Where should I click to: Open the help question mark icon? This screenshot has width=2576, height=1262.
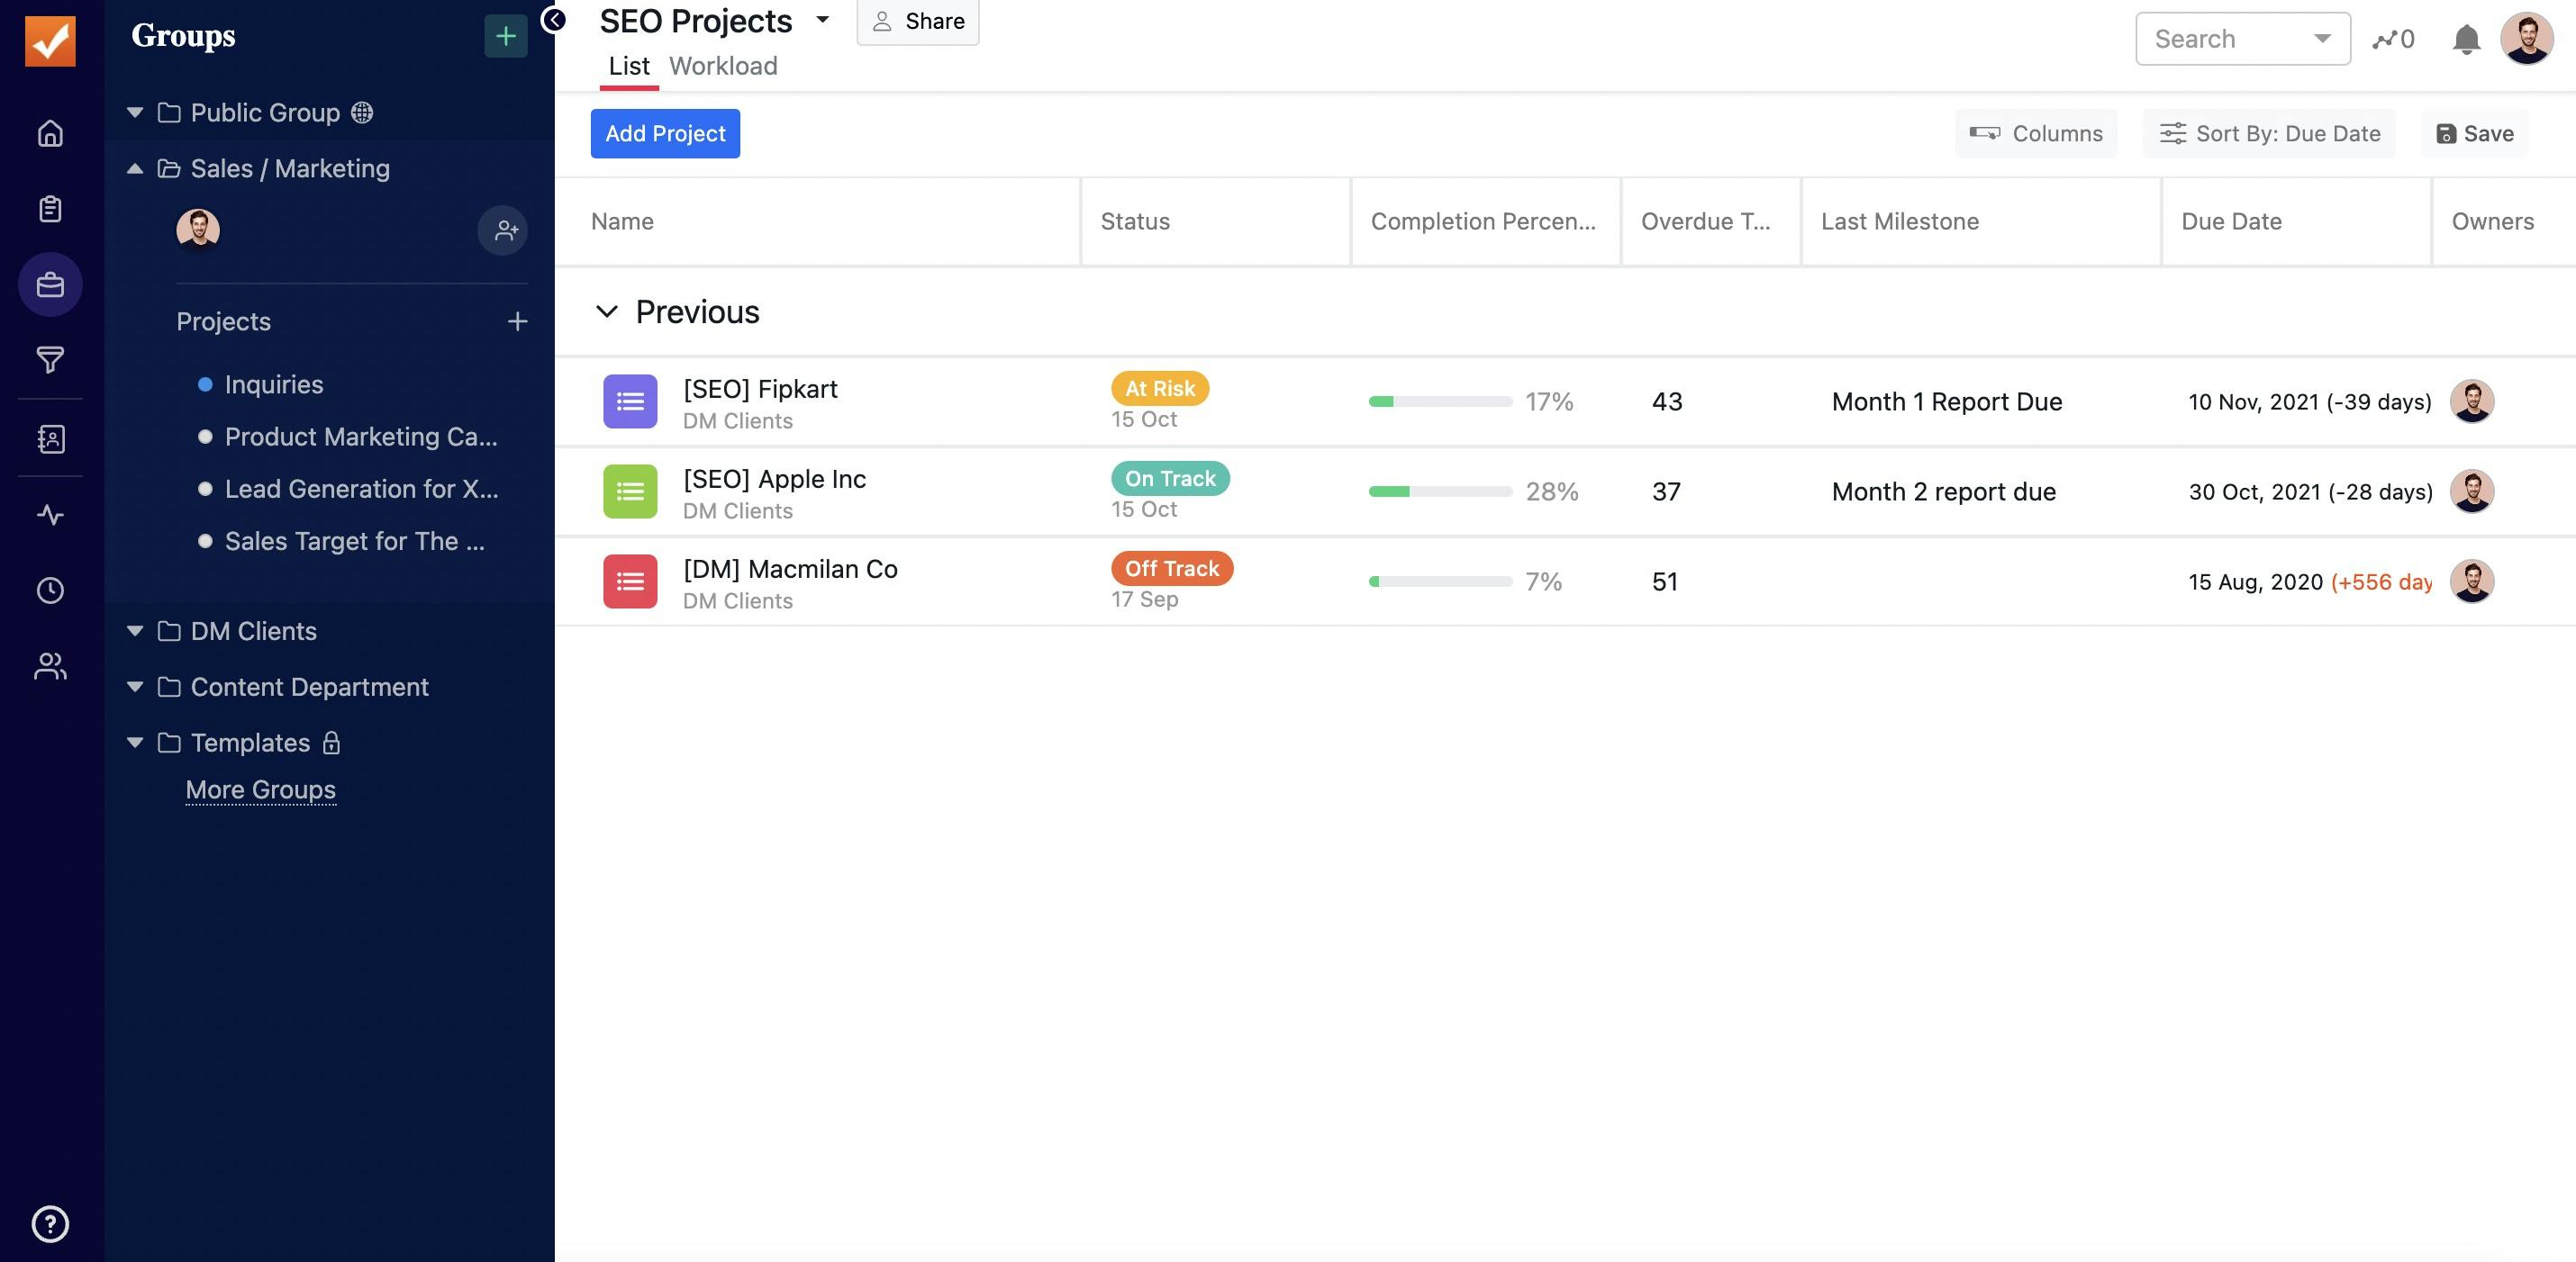[50, 1224]
